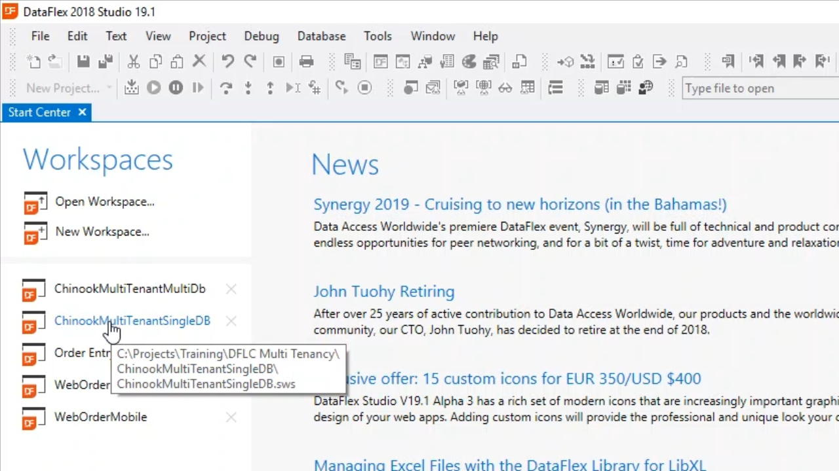This screenshot has height=471, width=839.
Task: Click the Undo arrow icon
Action: [227, 62]
